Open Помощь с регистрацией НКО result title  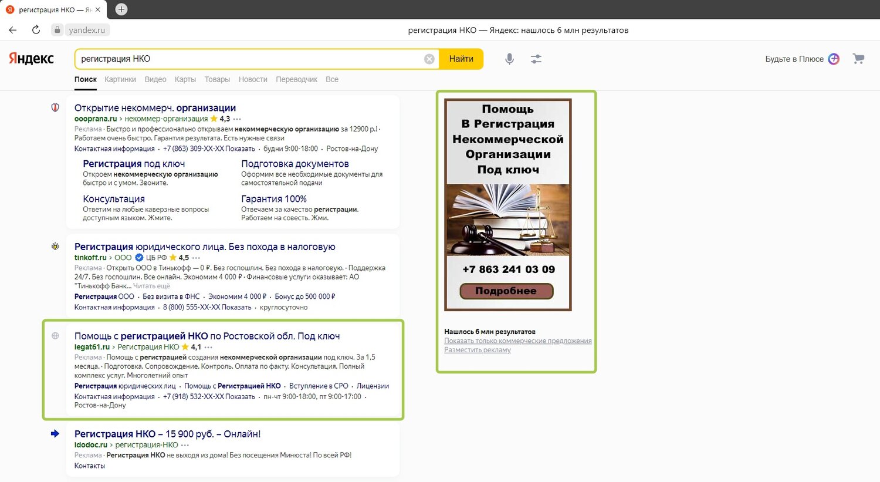[207, 336]
